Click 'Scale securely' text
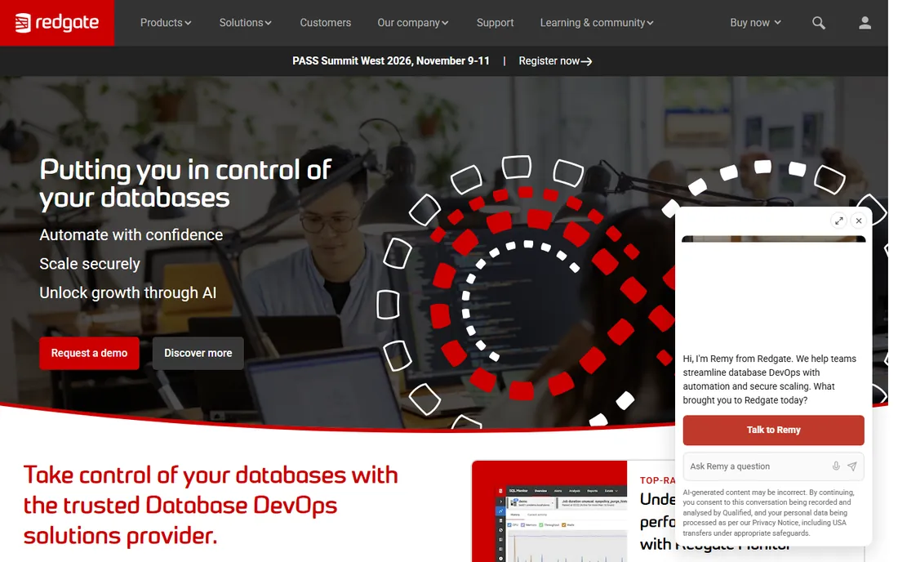 coord(90,264)
